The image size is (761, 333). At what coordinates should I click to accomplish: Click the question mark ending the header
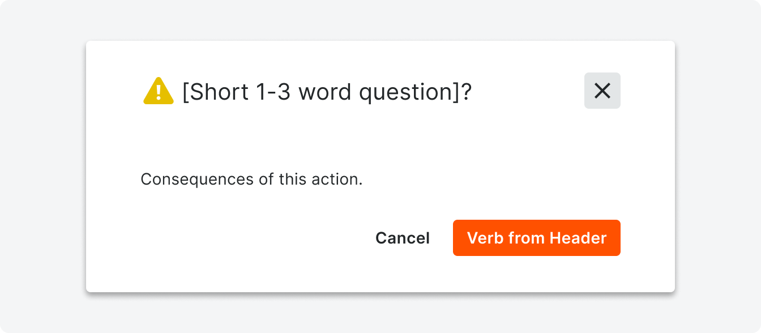point(466,91)
